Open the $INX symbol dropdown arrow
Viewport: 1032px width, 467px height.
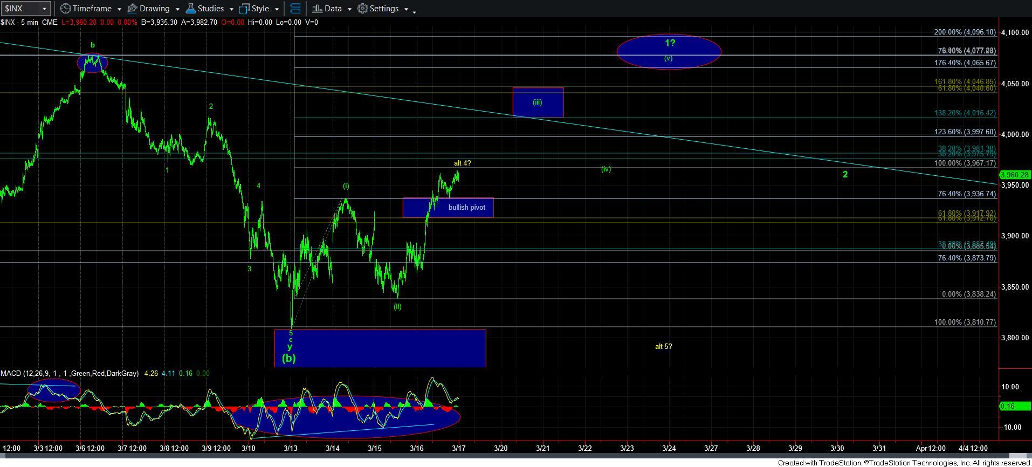click(x=44, y=9)
